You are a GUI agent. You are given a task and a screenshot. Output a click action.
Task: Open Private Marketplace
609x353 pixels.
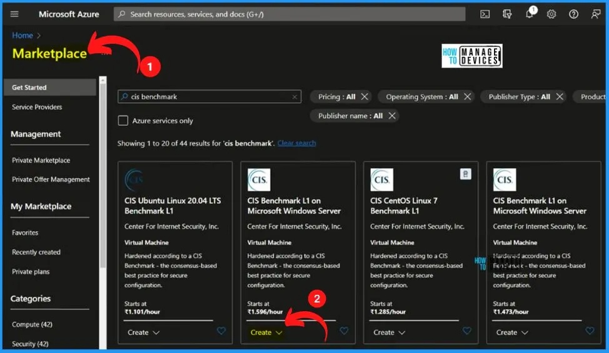41,160
